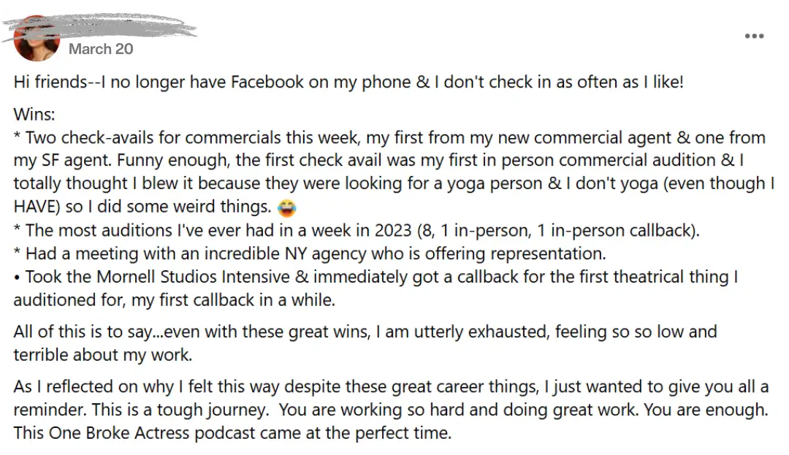Select the "Two check-avails for commercials" bullet

pos(394,172)
